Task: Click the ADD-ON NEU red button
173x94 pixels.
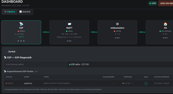Action: (166, 4)
